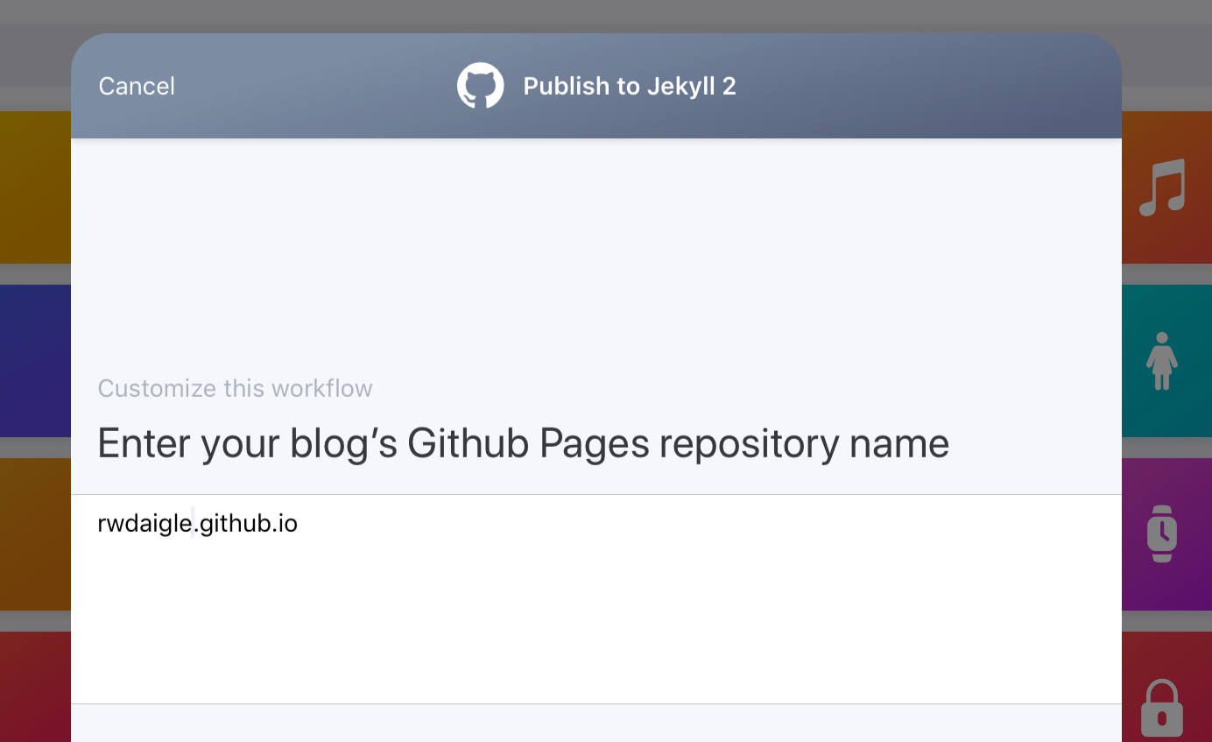Click the dimmed gray bar above the dialog
The image size is (1212, 742).
[604, 13]
